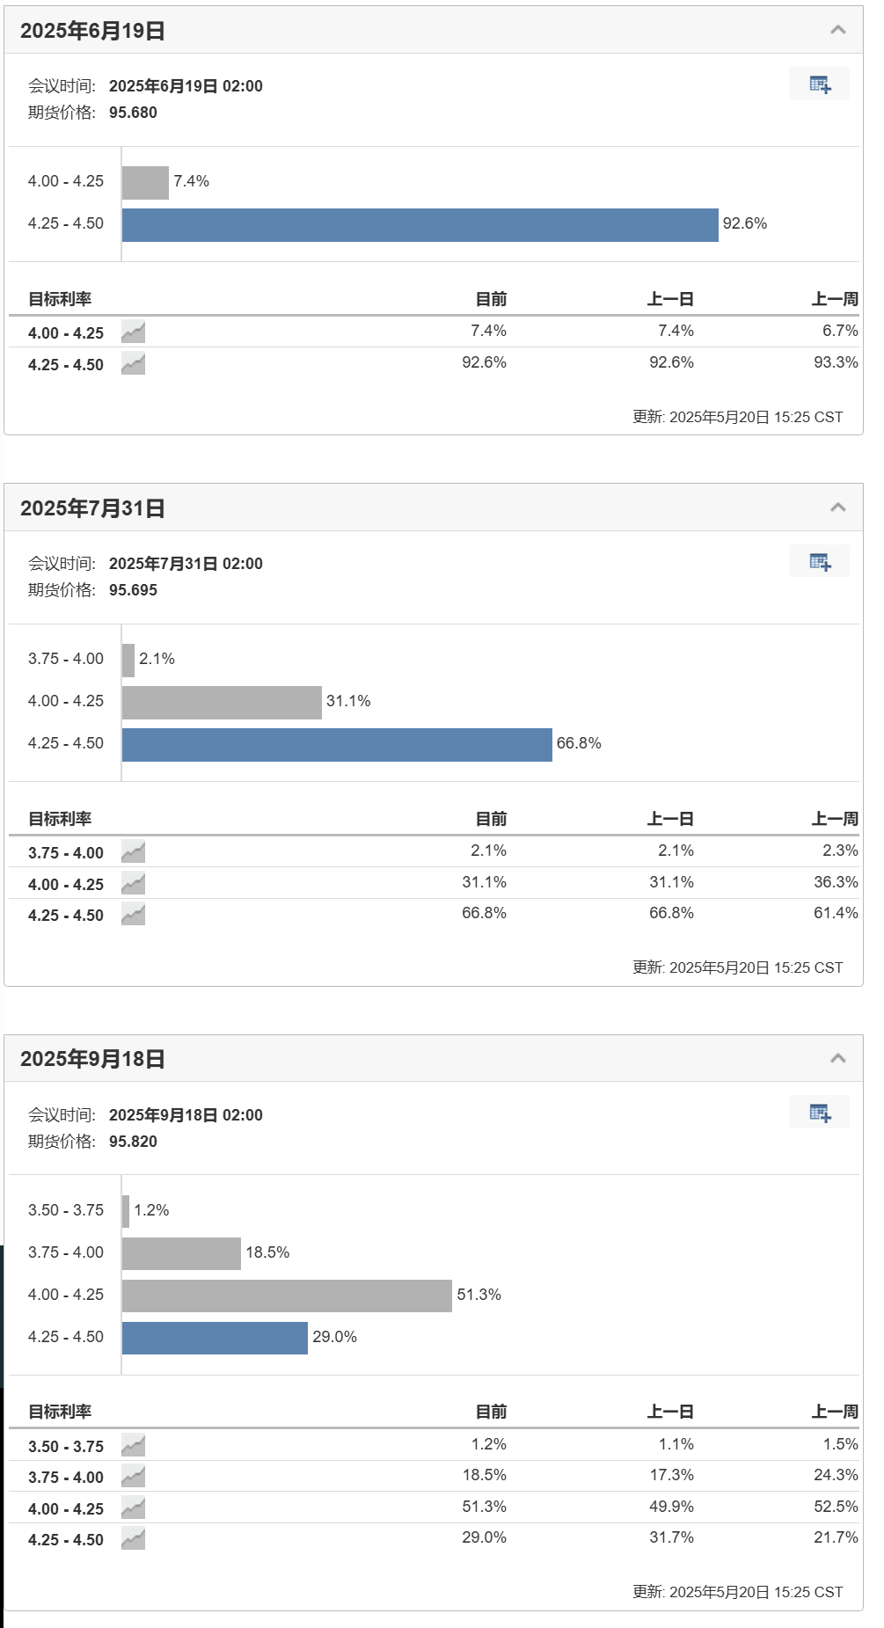
Task: Click 上一周 column header in June table
Action: coord(834,299)
